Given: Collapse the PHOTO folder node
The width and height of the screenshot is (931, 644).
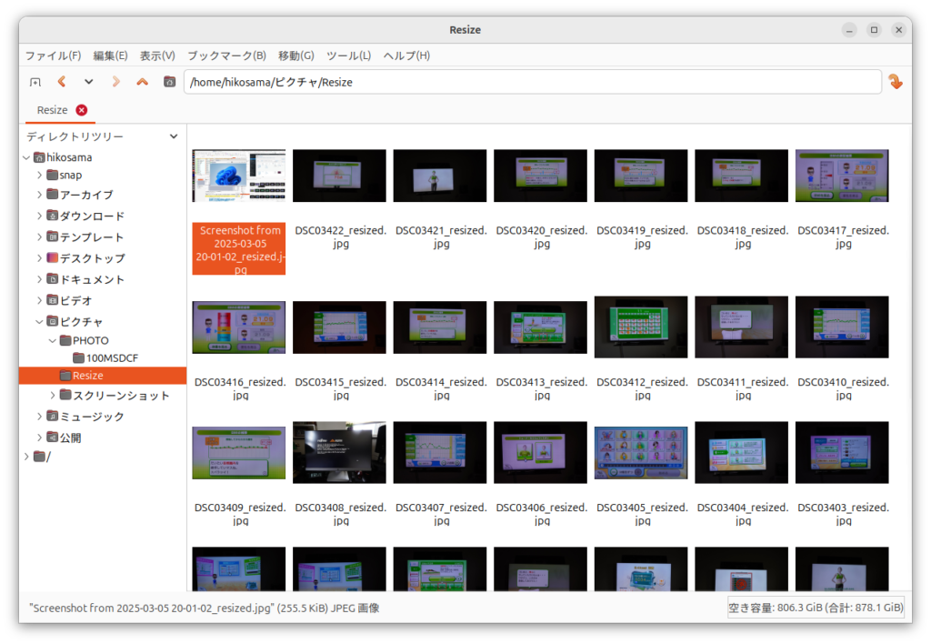Looking at the screenshot, I should (53, 340).
